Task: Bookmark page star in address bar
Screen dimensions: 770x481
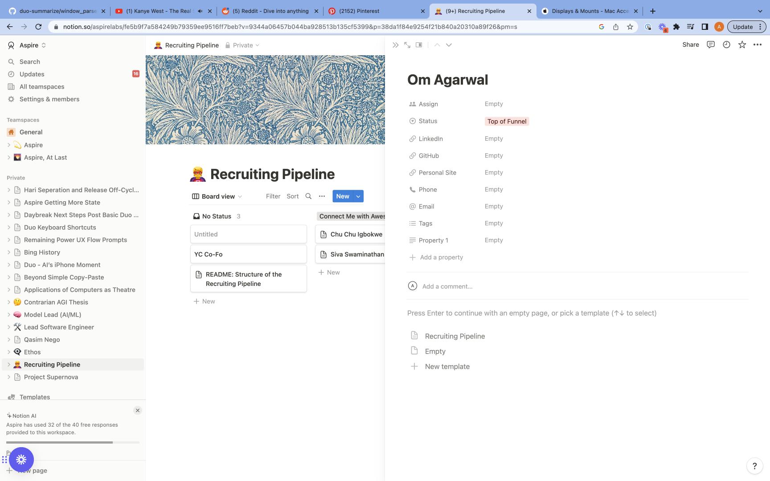Action: [630, 27]
